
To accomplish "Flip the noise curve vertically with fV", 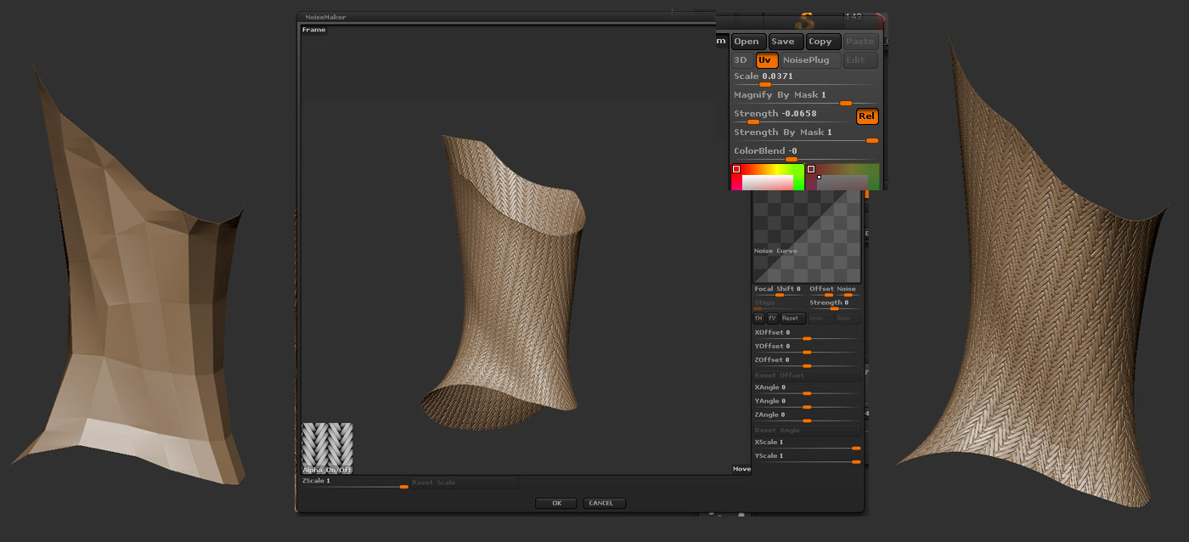I will pos(773,318).
